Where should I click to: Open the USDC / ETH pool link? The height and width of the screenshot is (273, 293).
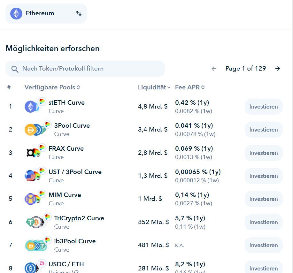[x=66, y=264]
